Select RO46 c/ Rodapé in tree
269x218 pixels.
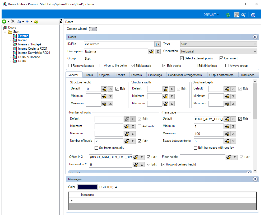[x=29, y=57]
